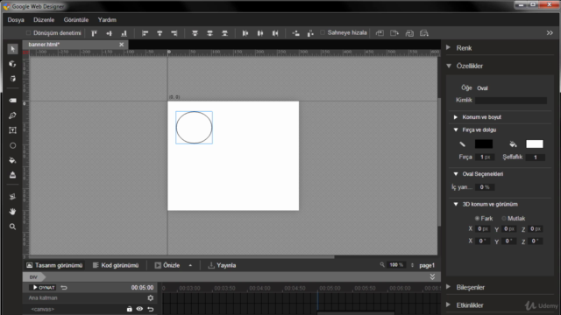Select the 3D stage rotate tool
This screenshot has width=561, height=315.
12,79
